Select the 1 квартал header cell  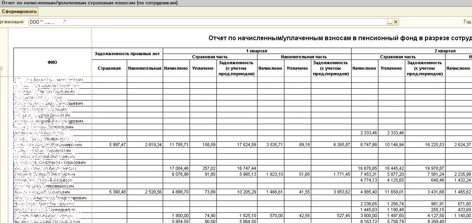[257, 51]
